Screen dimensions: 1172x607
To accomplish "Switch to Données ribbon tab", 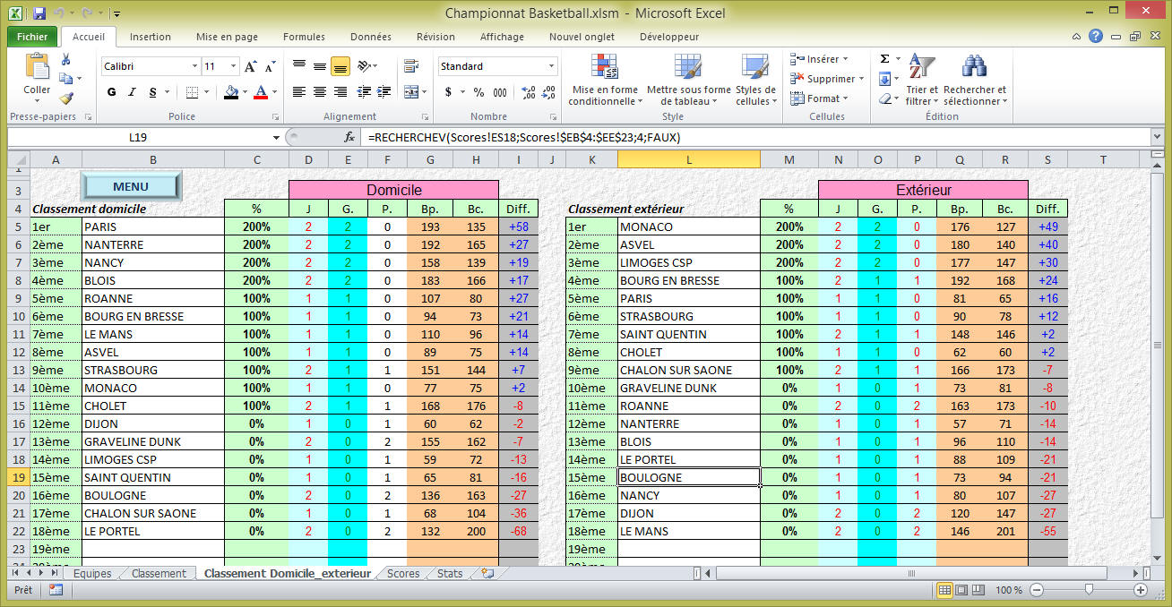I will pos(370,37).
